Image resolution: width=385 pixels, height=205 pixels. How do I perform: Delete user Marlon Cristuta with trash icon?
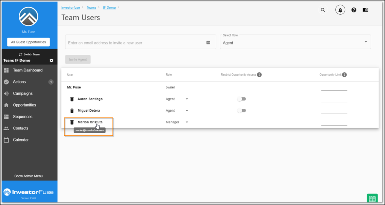[72, 122]
